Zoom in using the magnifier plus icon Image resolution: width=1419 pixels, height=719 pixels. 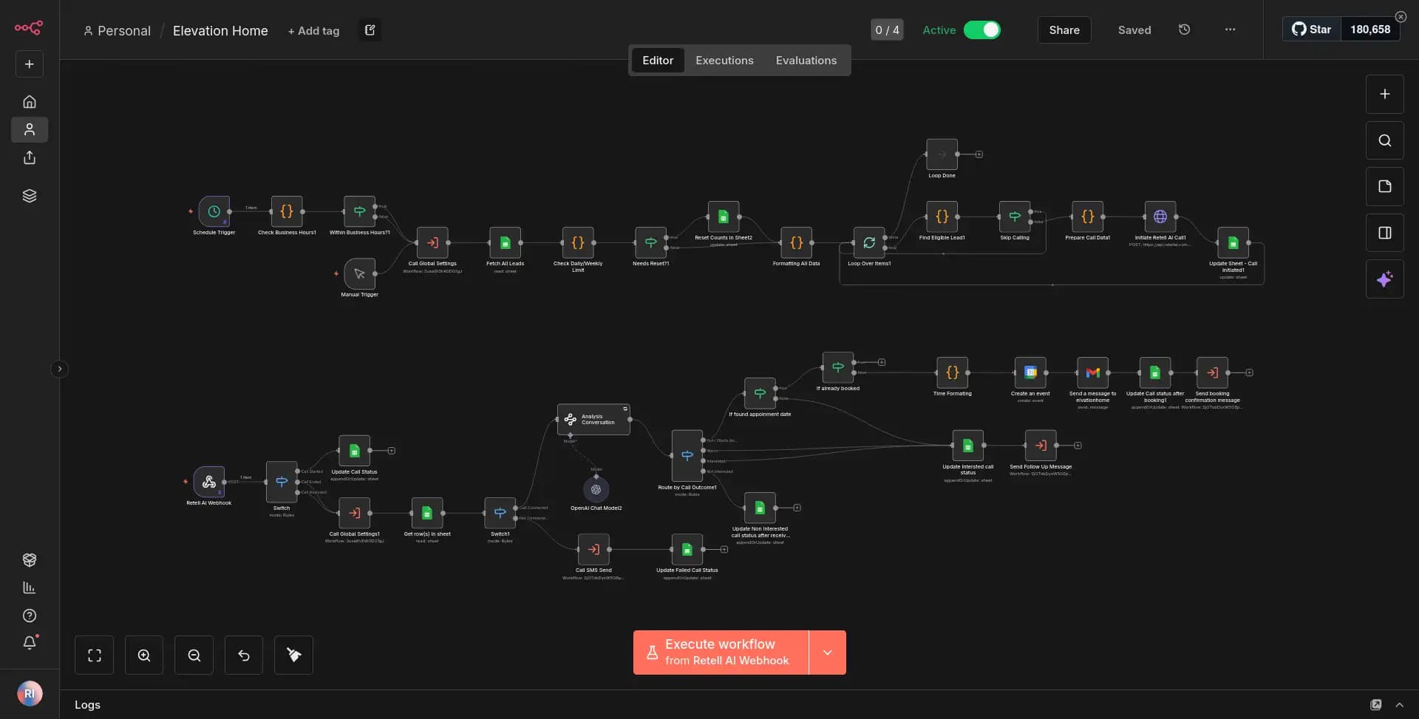(x=143, y=655)
